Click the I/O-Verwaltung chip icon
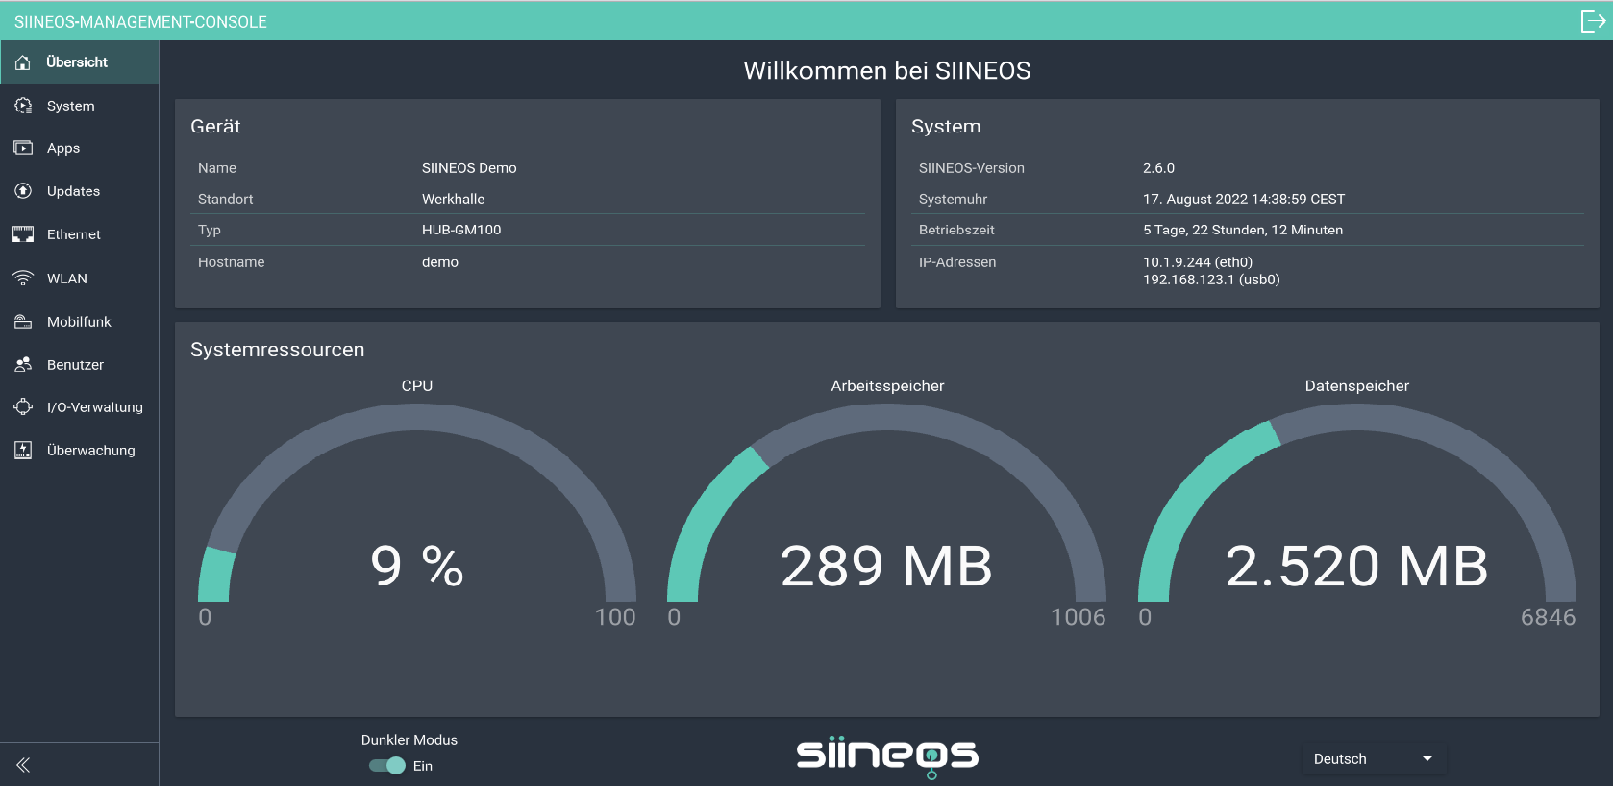1613x786 pixels. (x=23, y=407)
